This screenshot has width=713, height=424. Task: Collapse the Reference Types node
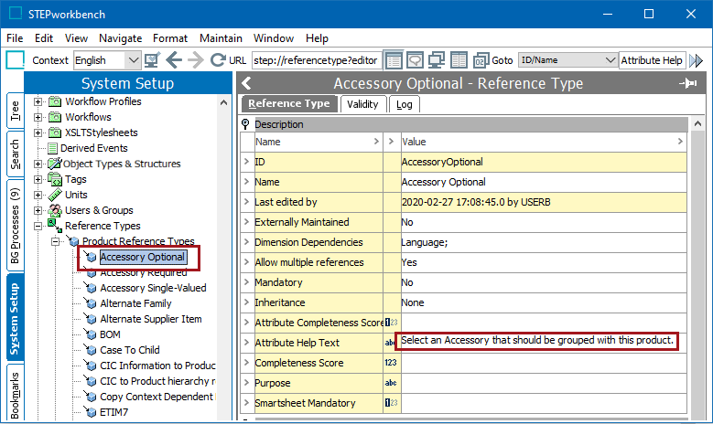(38, 226)
